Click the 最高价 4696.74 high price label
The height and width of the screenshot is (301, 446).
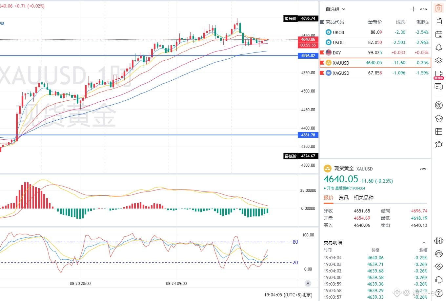pyautogui.click(x=301, y=18)
